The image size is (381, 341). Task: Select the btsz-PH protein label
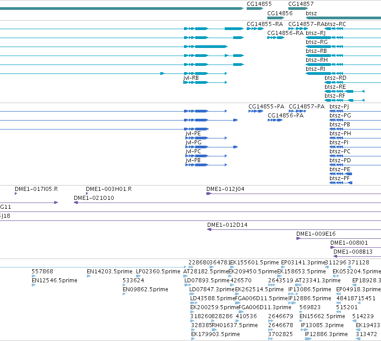tap(340, 134)
